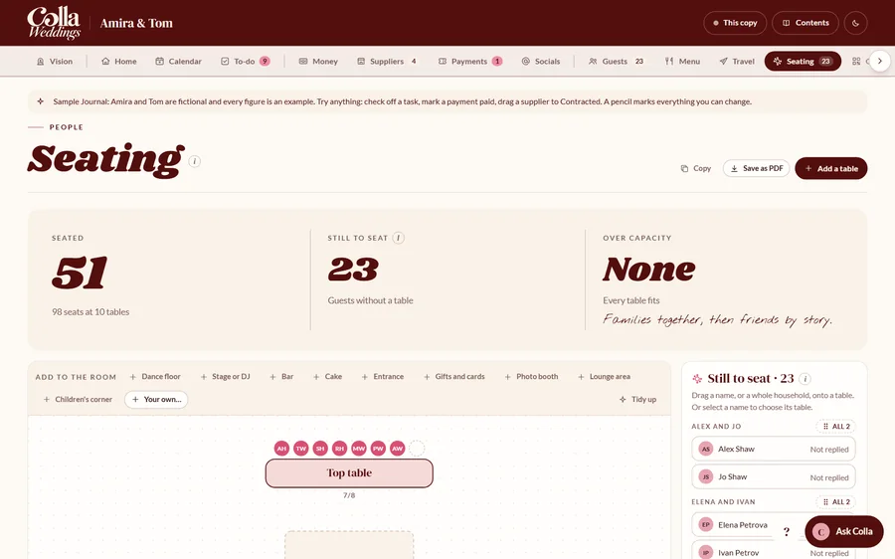Screen dimensions: 895x559
Task: Open the question mark help icon
Action: [x=787, y=531]
